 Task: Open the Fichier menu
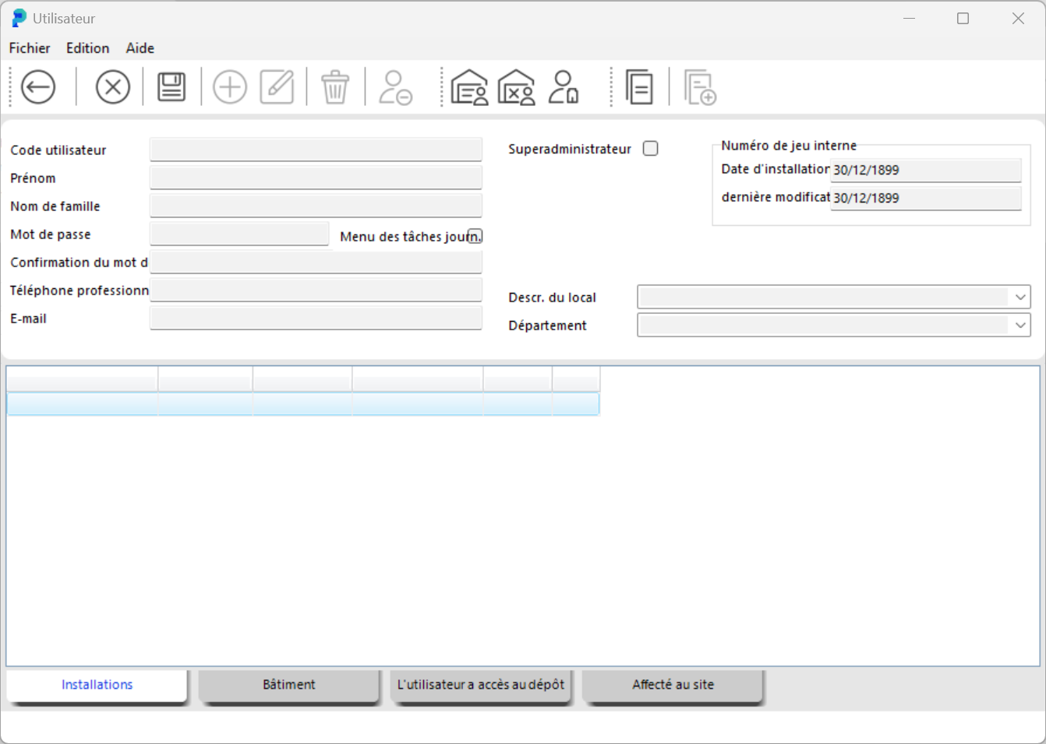[x=30, y=48]
